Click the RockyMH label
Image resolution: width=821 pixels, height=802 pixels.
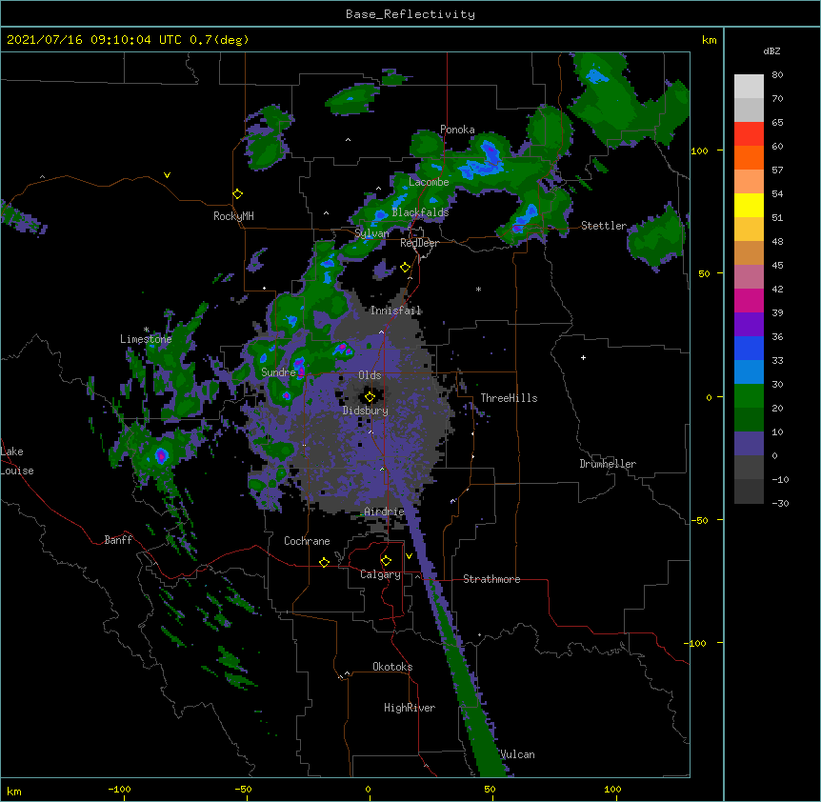(x=233, y=216)
